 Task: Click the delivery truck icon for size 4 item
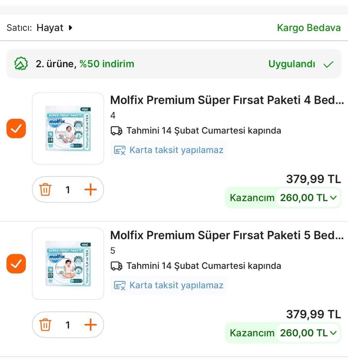(117, 131)
